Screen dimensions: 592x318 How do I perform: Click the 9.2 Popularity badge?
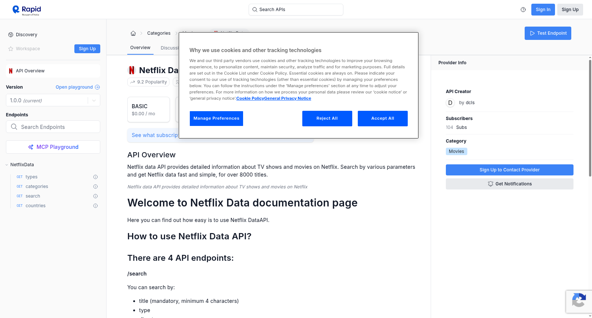tap(148, 82)
